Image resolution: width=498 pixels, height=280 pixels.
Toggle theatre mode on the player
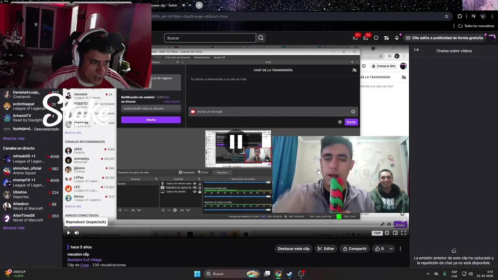click(395, 233)
